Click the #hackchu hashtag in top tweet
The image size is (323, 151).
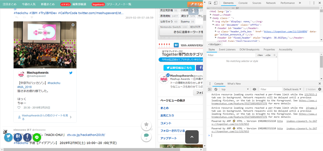pos(21,13)
